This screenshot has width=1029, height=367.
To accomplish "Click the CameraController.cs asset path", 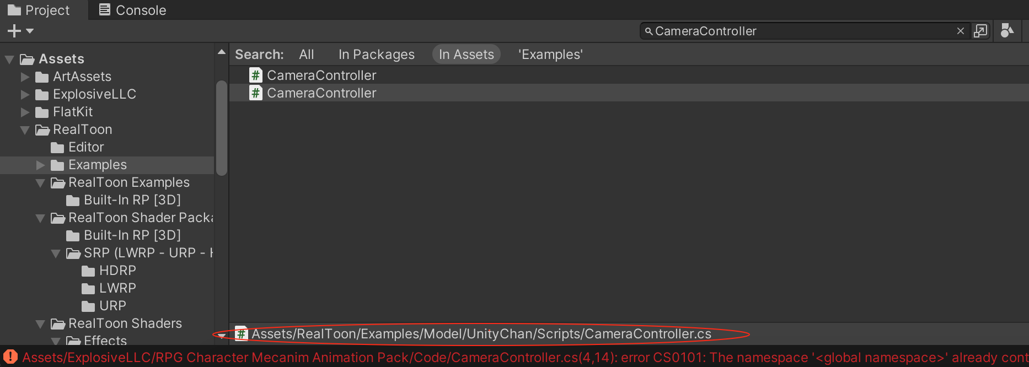I will point(481,334).
